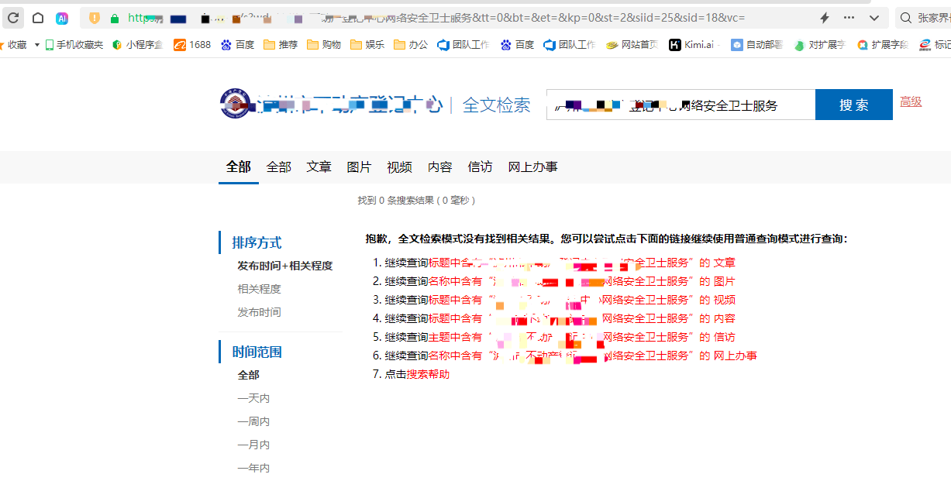Expand the address bar chevron dropdown
The width and height of the screenshot is (951, 481).
tap(874, 18)
